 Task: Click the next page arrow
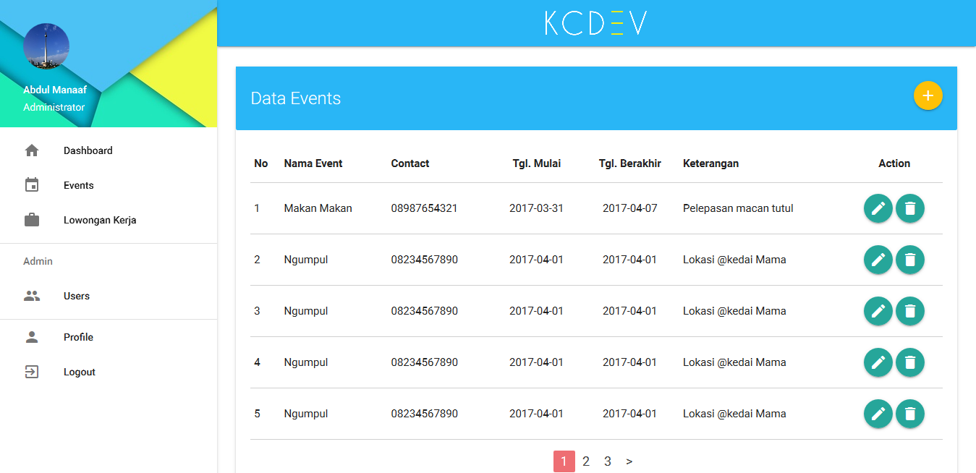click(x=629, y=461)
